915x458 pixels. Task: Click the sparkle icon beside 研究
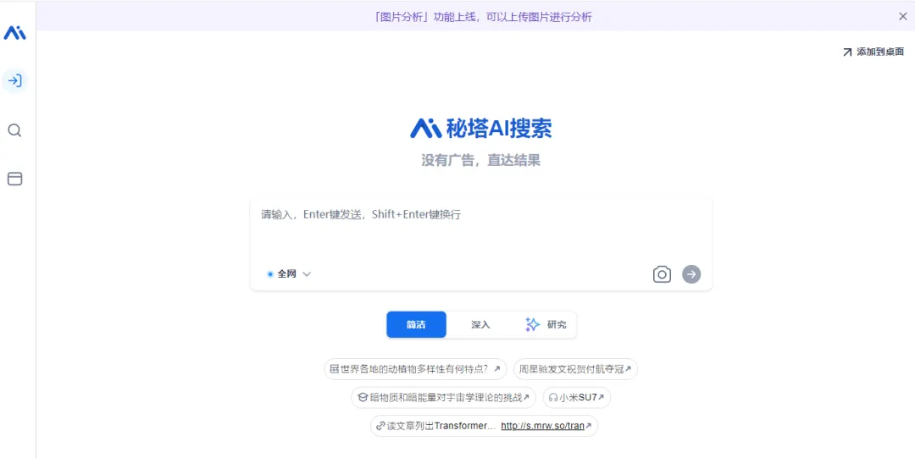tap(532, 324)
